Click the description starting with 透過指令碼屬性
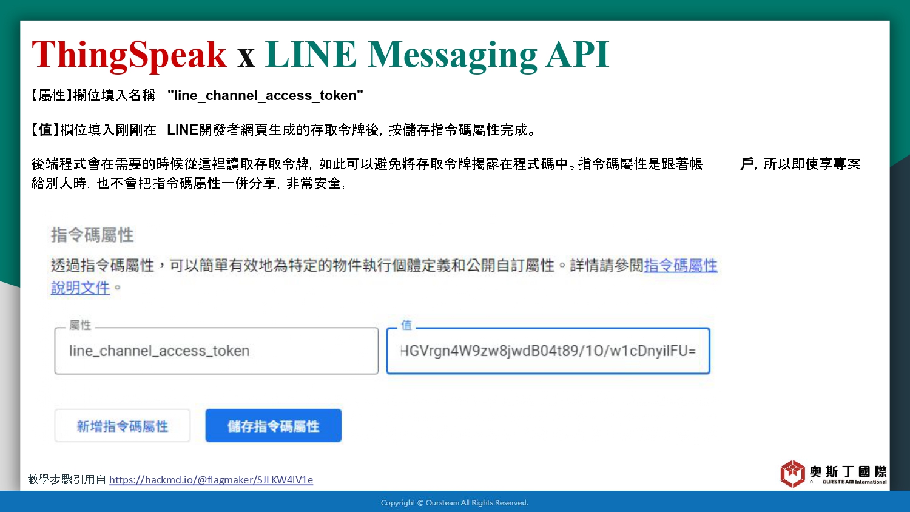Viewport: 910px width, 512px height. tap(346, 266)
